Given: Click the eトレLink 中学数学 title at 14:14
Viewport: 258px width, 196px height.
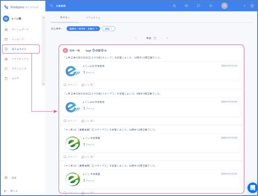Looking at the screenshot, I should 94,66.
